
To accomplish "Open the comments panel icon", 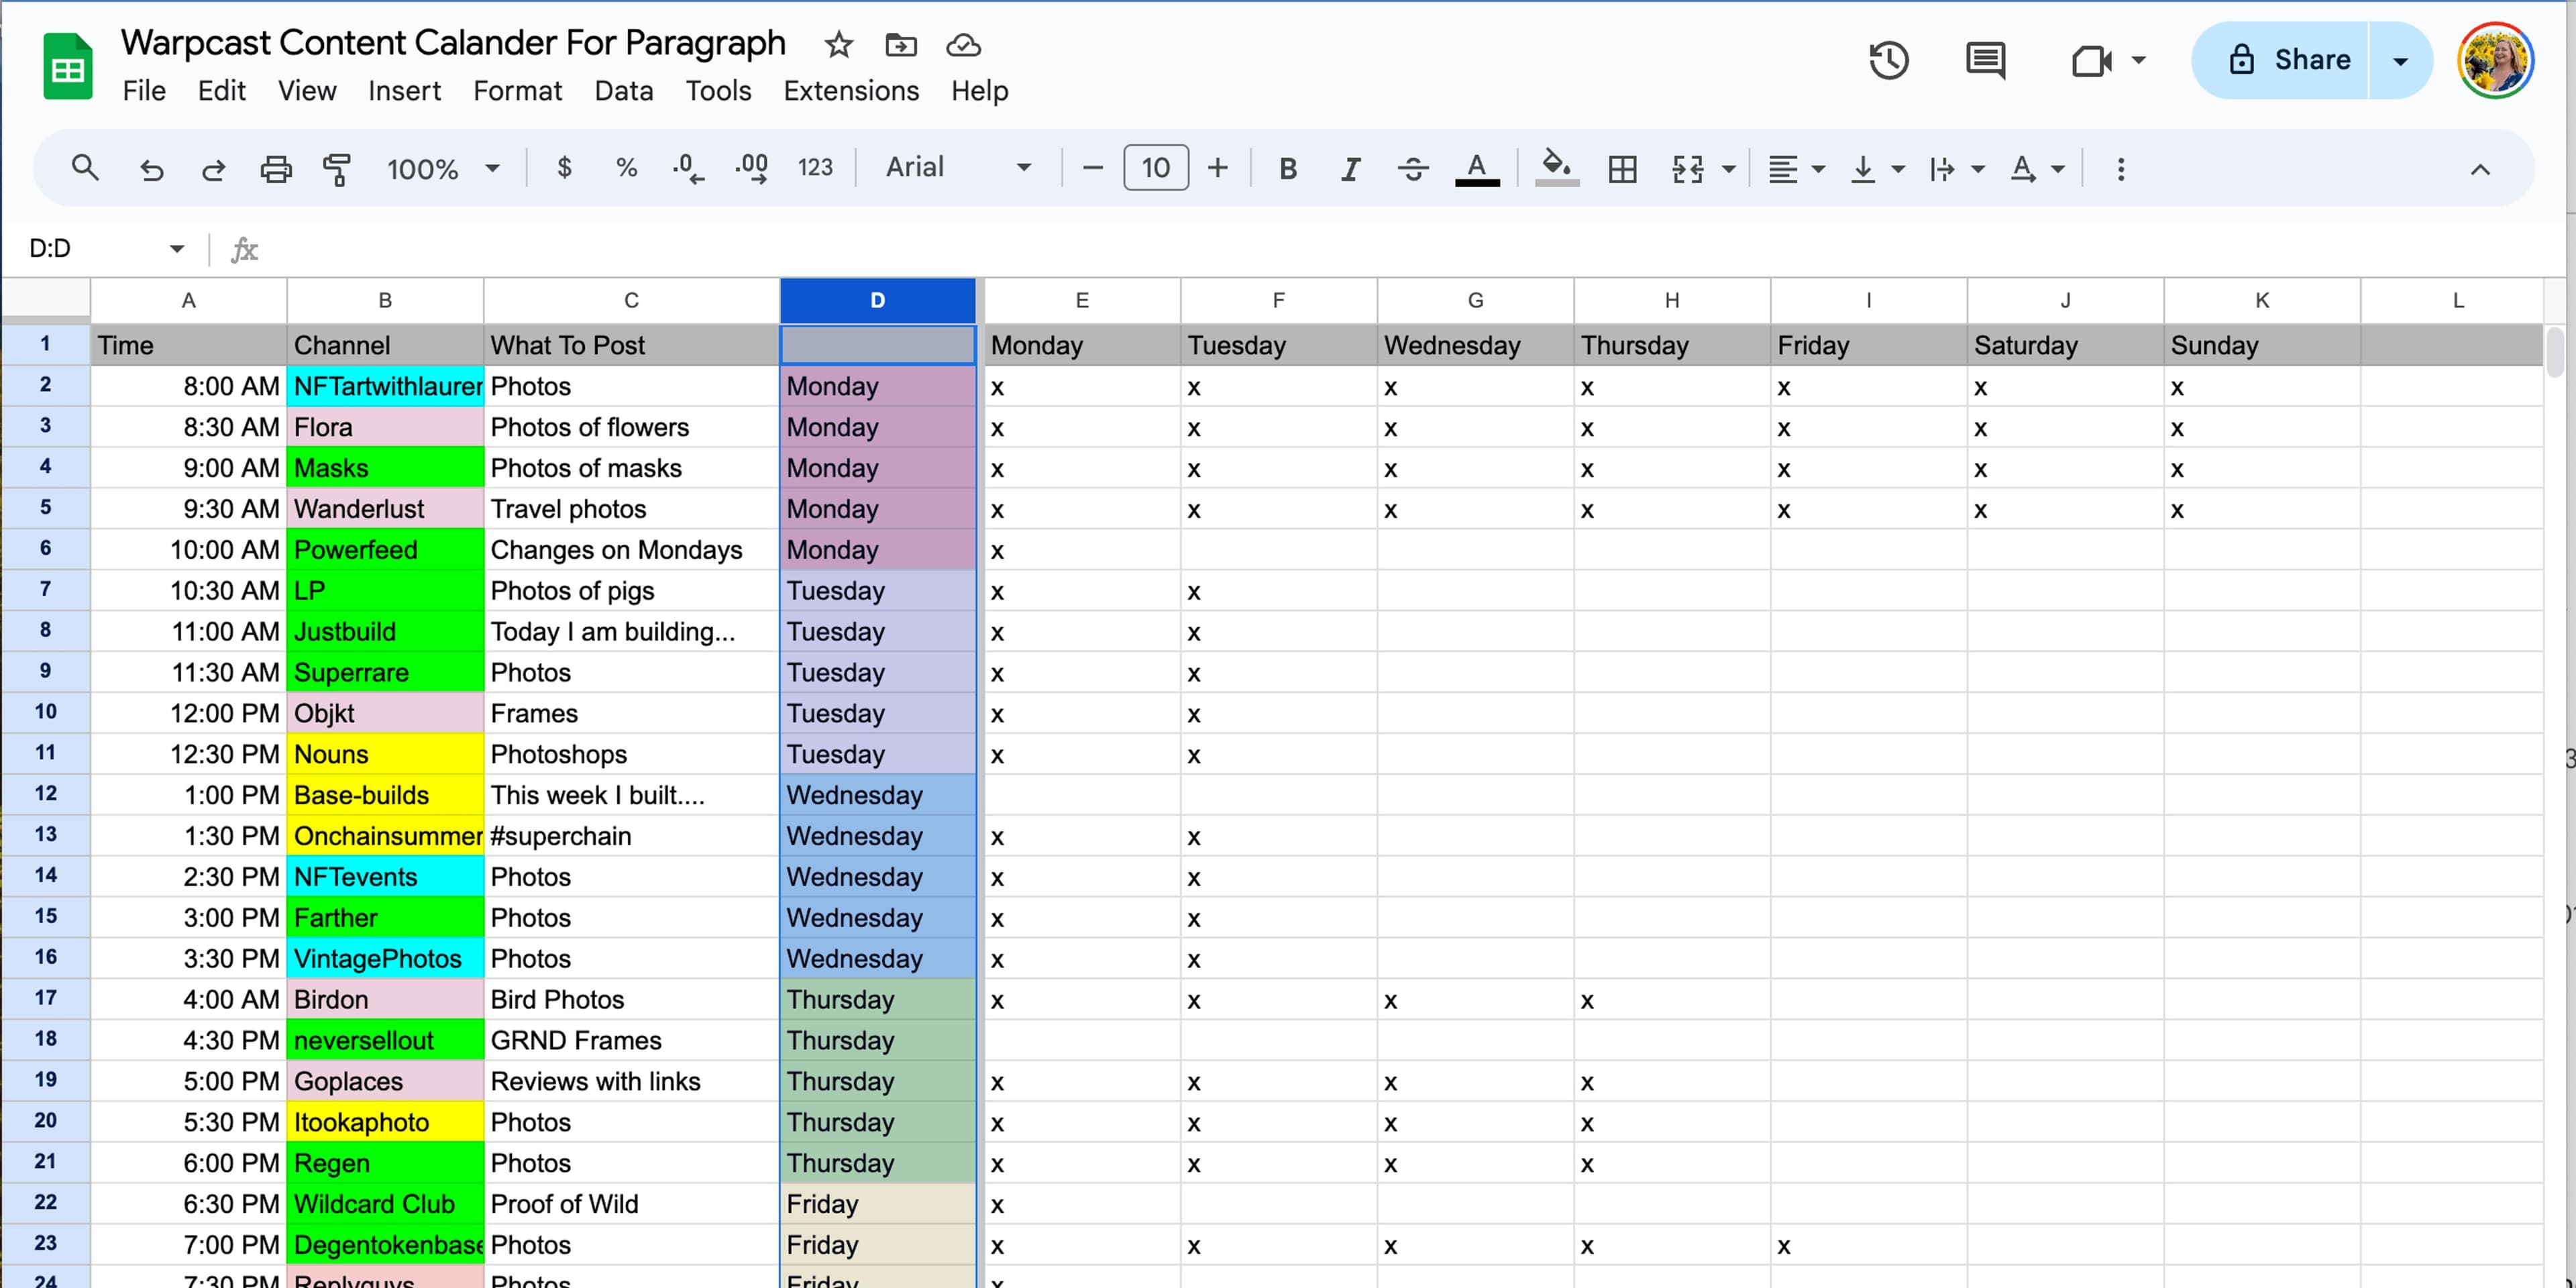I will pos(1985,60).
